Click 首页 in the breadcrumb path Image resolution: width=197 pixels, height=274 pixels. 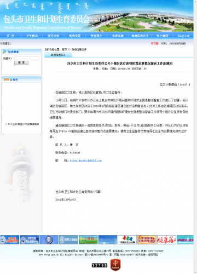pos(64,49)
